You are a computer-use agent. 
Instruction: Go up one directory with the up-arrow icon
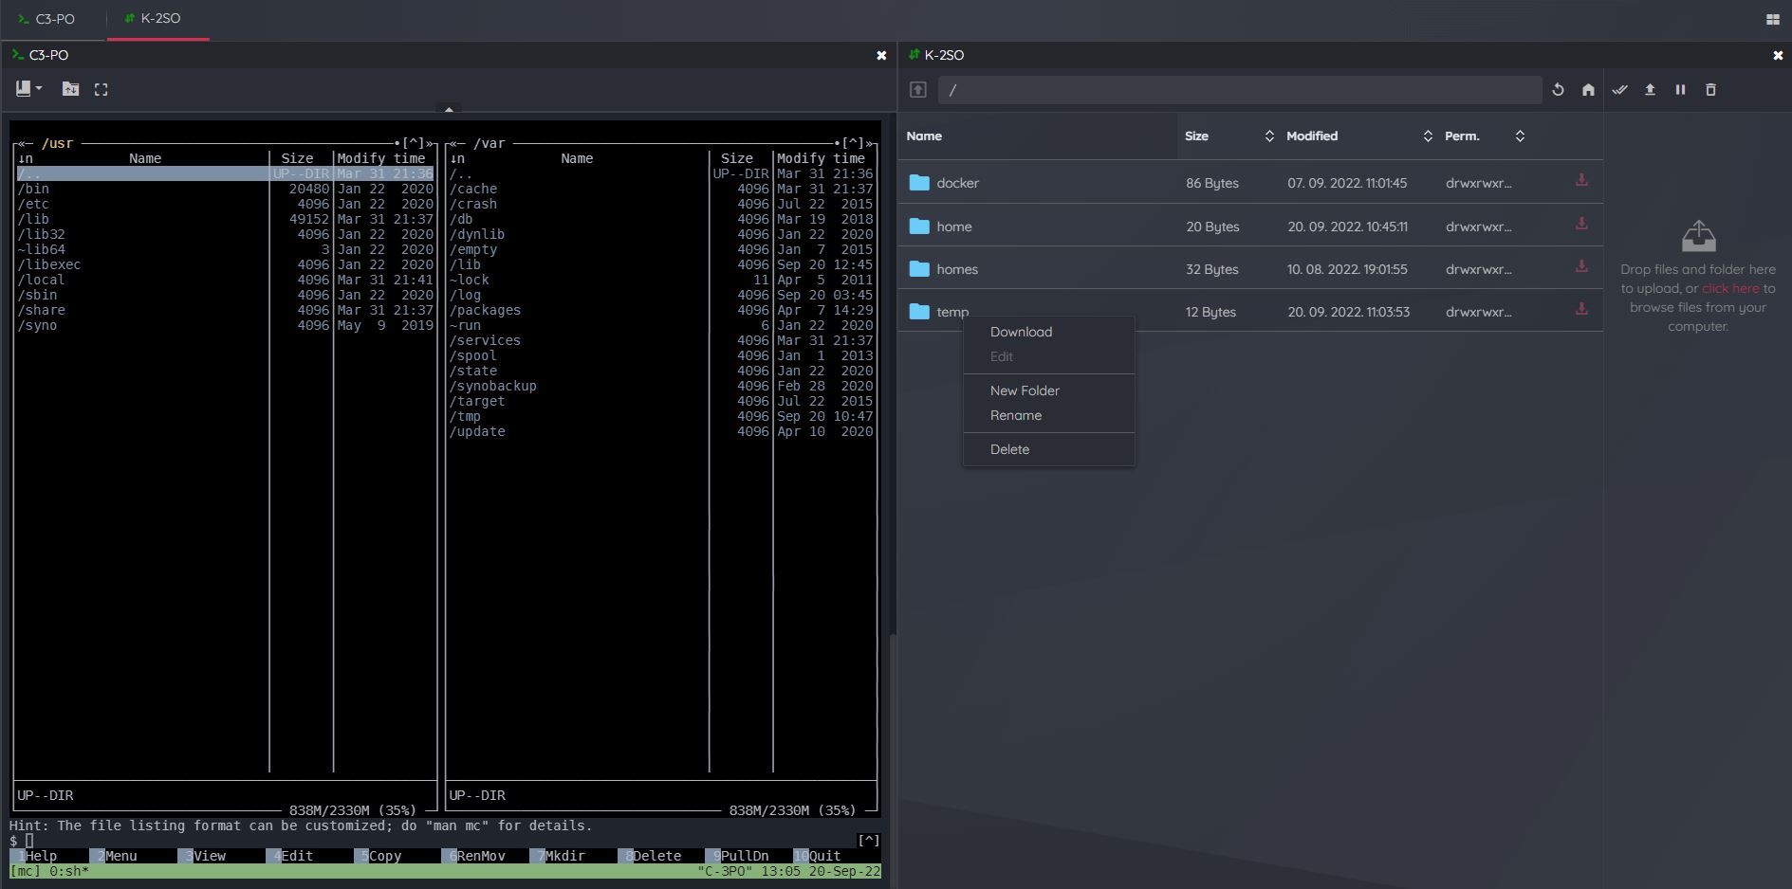917,90
